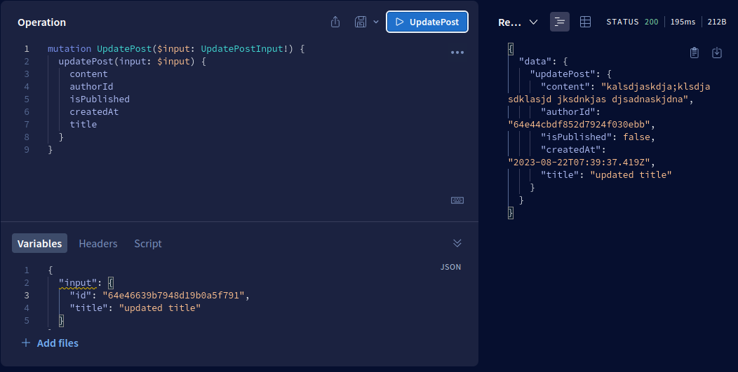738x372 pixels.
Task: Collapse the variables panel with double chevron
Action: click(457, 243)
